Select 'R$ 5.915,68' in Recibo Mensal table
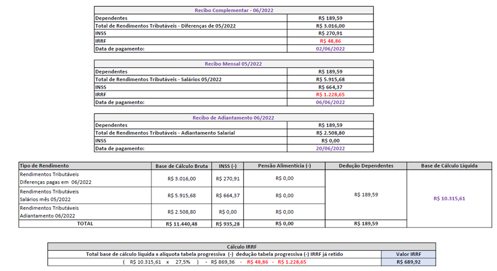 [330, 79]
